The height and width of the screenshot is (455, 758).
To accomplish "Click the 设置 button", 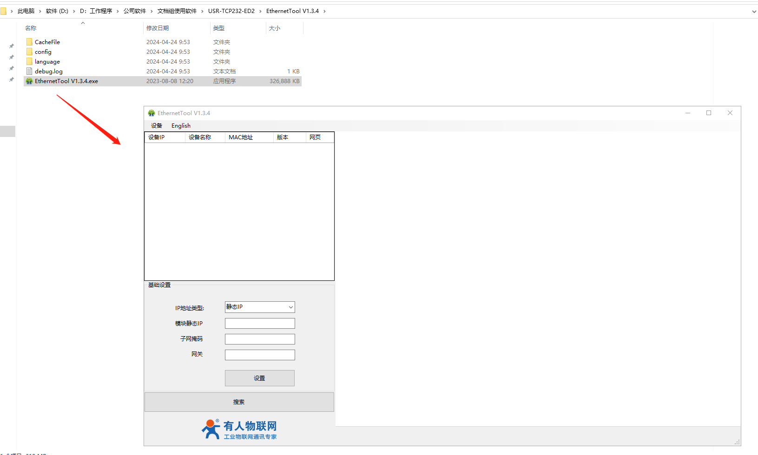I will pos(259,378).
